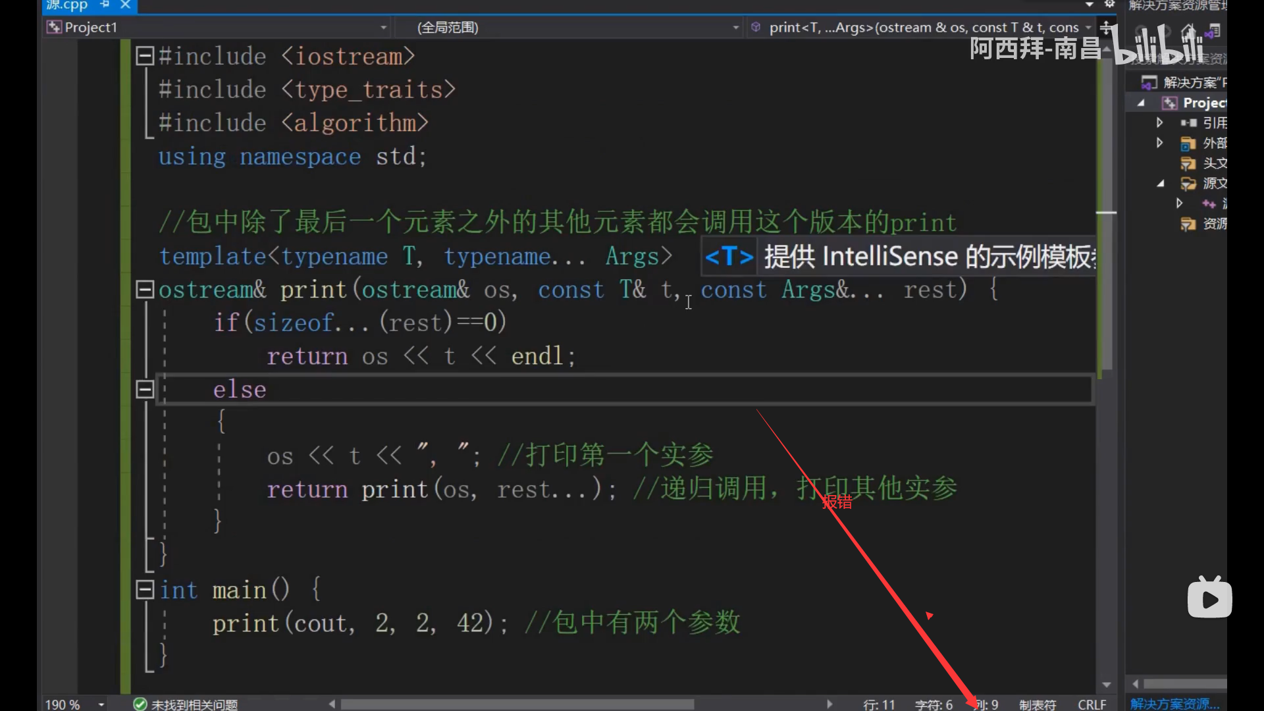Open the 全局范围 scope dropdown
Screen dimensions: 1264x711
[735, 28]
